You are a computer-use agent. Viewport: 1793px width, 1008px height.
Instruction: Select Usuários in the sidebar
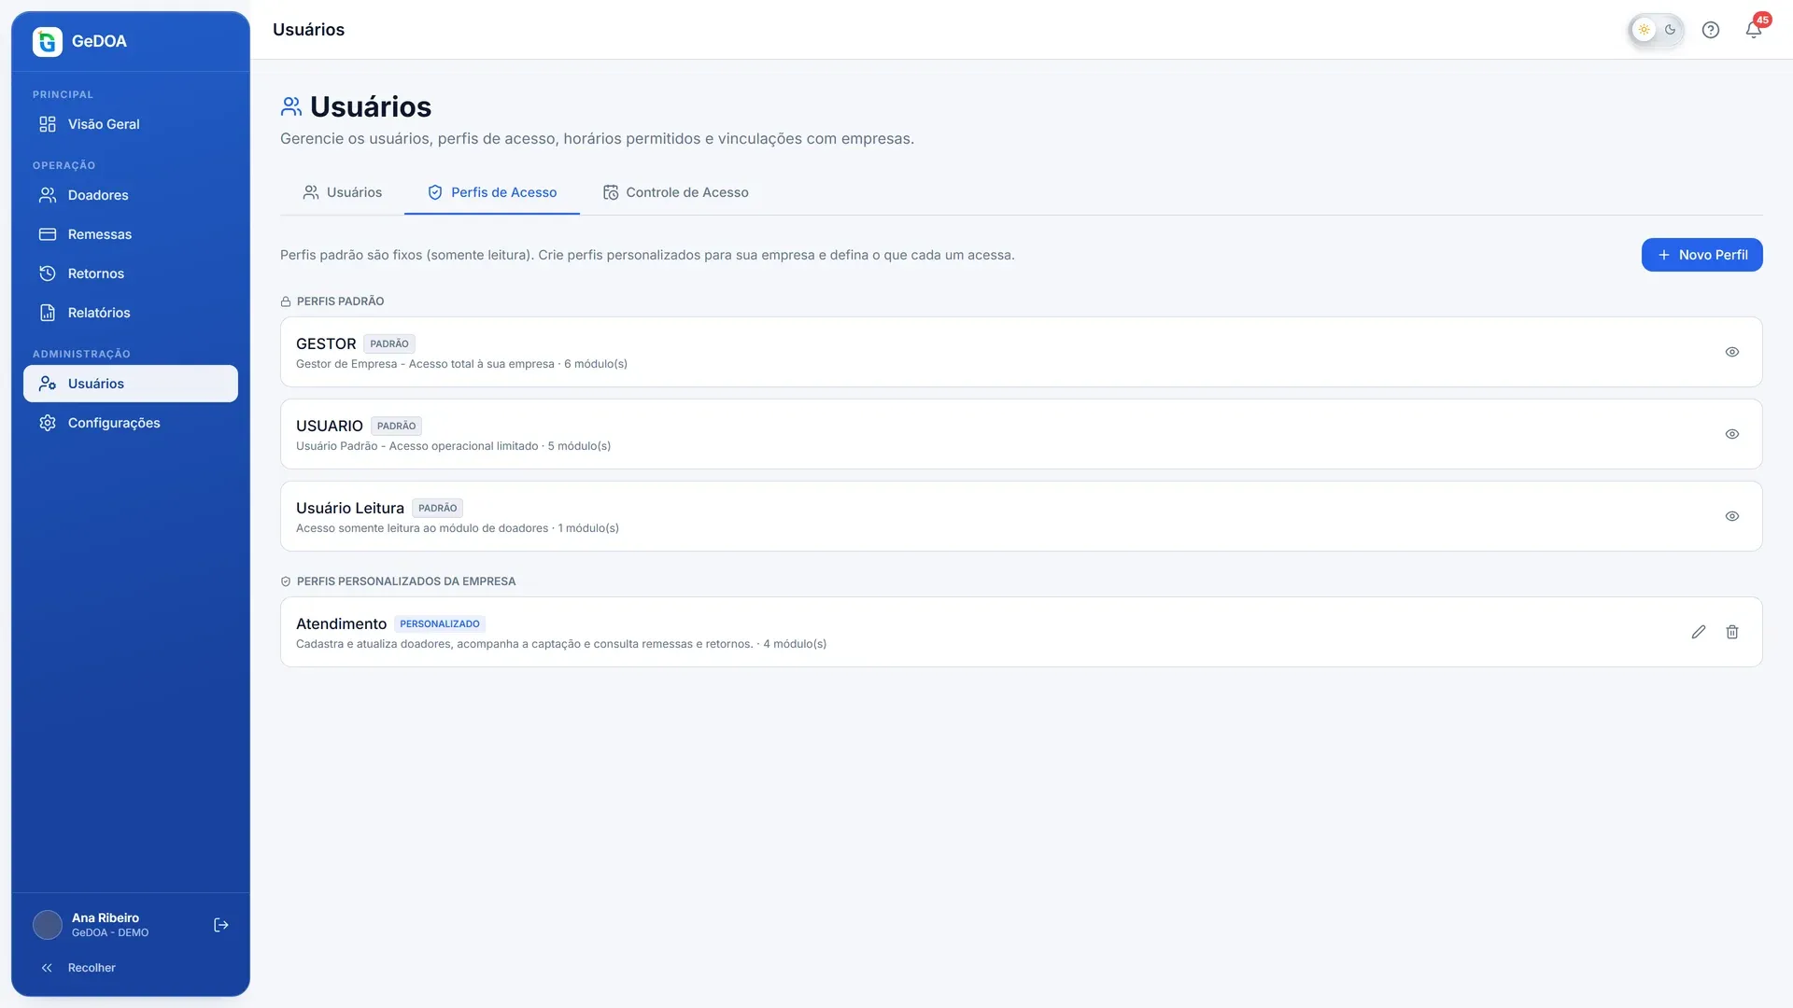(x=131, y=384)
